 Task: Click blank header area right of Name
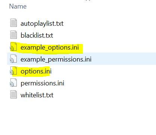point(91,6)
